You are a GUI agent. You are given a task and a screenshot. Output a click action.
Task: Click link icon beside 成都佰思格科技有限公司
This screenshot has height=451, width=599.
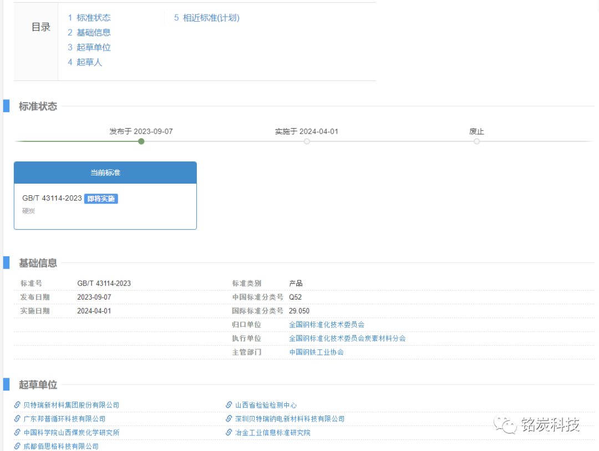17,446
